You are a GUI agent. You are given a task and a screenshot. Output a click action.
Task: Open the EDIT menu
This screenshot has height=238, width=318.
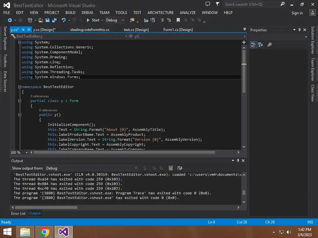[20, 12]
